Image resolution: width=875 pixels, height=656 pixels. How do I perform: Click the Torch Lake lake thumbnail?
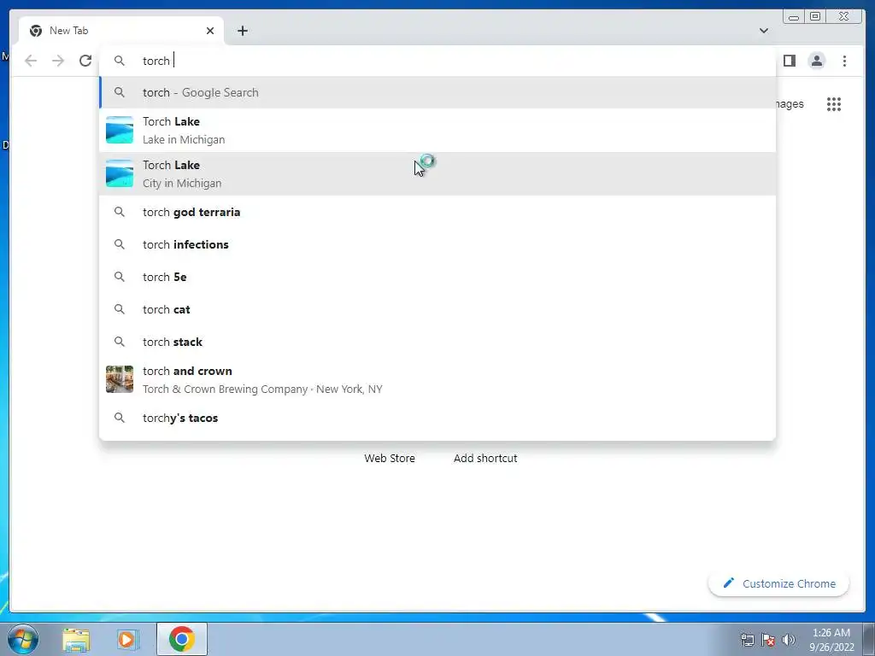[x=120, y=130]
